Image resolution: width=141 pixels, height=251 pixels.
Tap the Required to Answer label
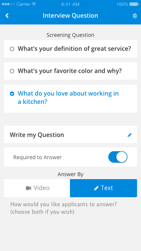coord(37,157)
